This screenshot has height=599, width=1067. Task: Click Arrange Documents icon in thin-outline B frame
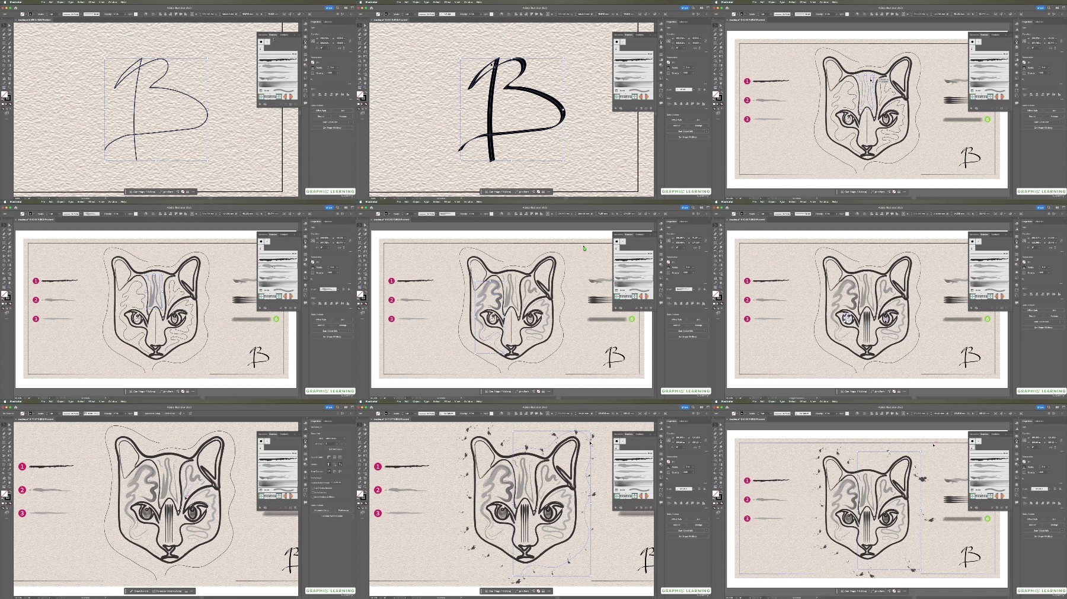346,8
